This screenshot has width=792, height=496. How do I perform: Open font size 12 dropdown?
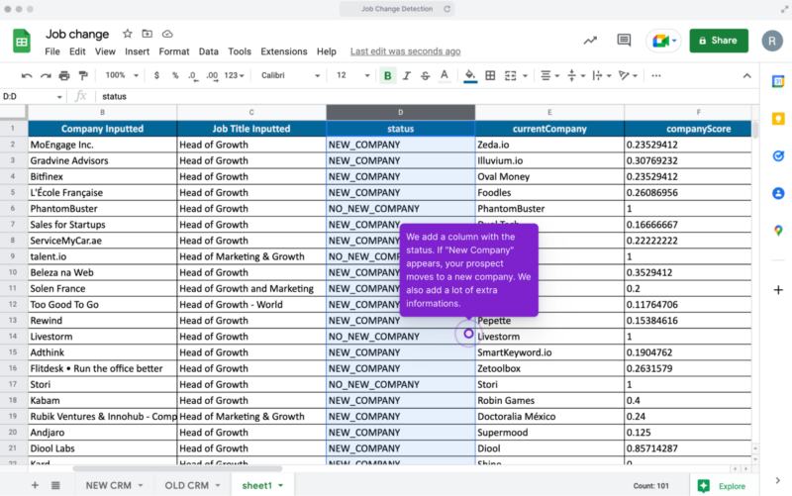pos(353,75)
